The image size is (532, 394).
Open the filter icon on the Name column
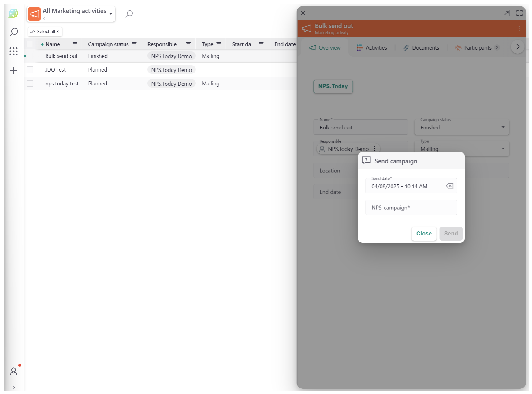point(75,44)
